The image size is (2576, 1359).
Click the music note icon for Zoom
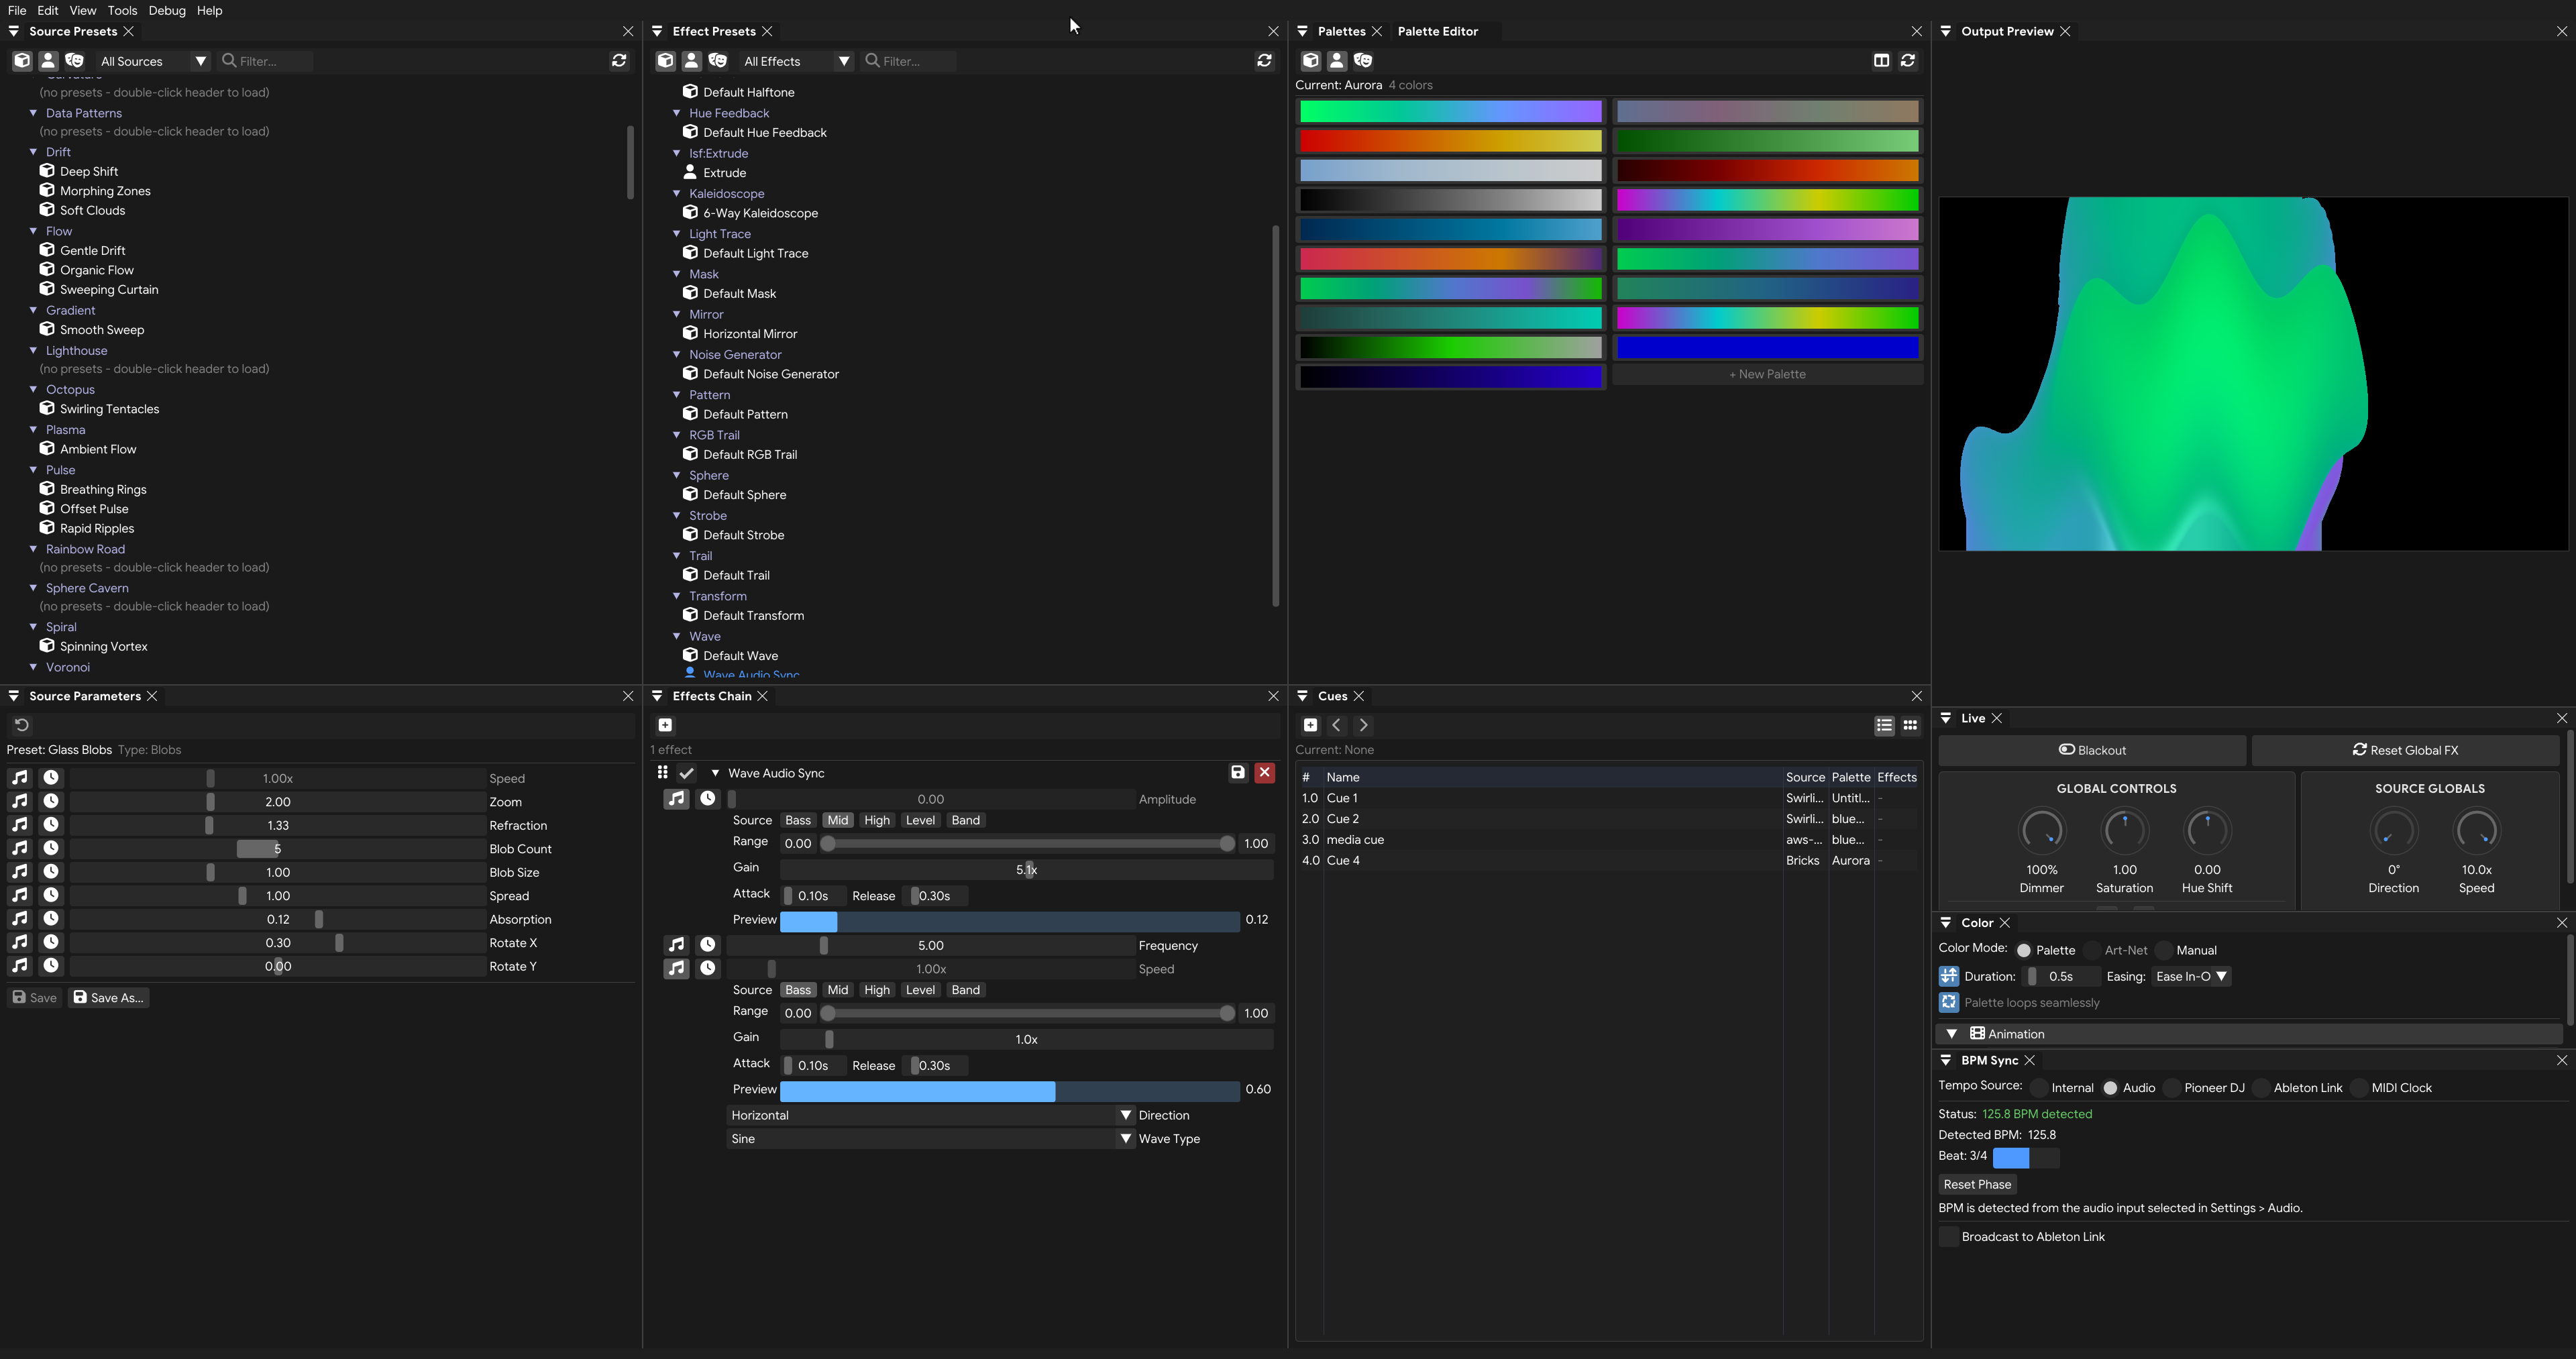pos(20,801)
